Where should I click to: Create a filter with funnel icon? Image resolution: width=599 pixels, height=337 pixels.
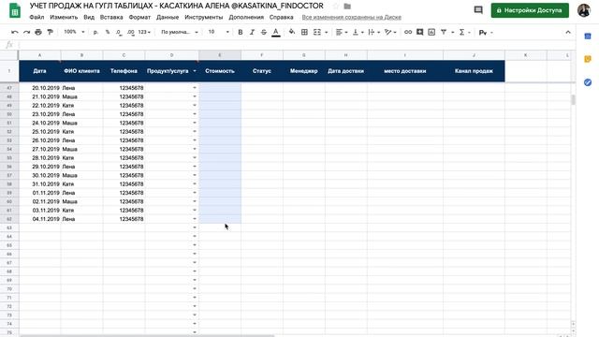444,33
